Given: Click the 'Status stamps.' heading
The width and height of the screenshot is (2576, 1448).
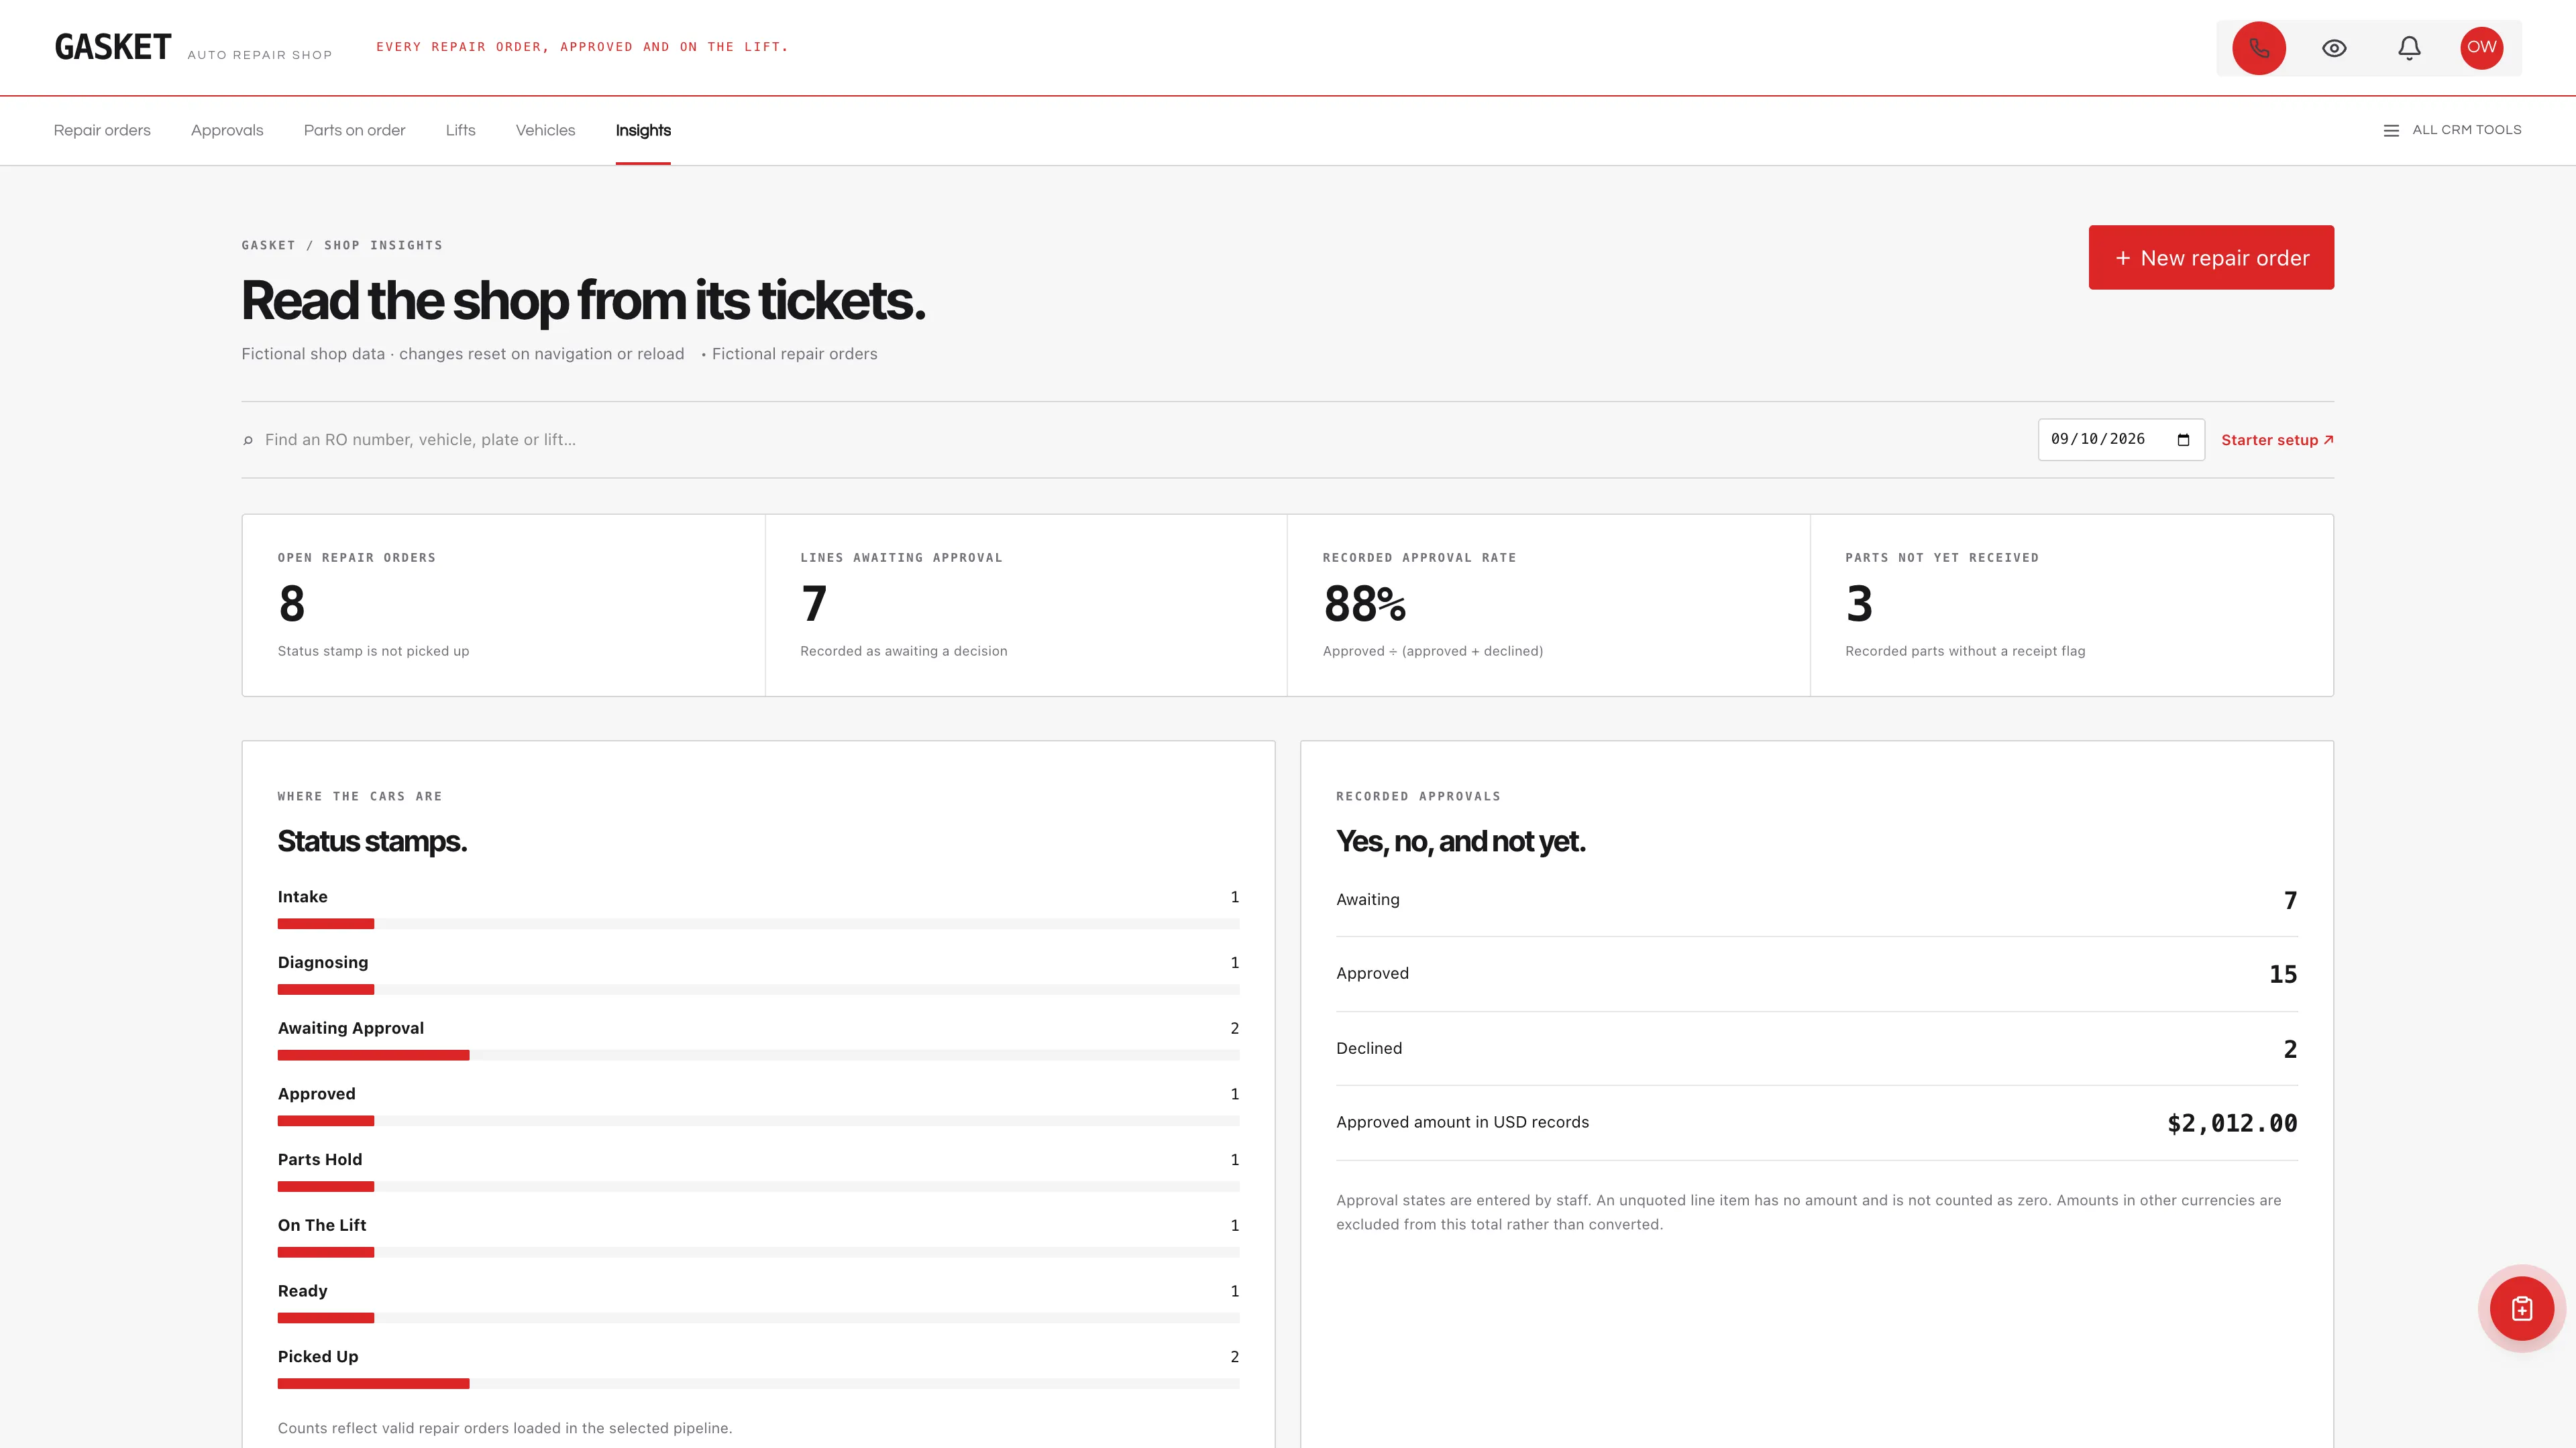Looking at the screenshot, I should click(372, 841).
